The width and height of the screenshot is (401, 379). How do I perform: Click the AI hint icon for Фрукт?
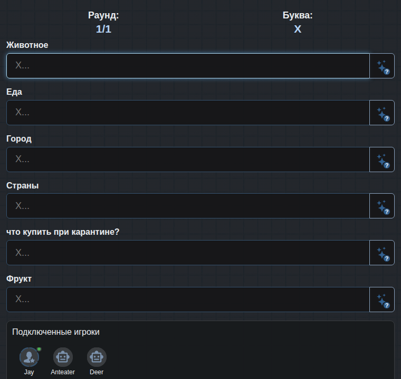pos(382,300)
